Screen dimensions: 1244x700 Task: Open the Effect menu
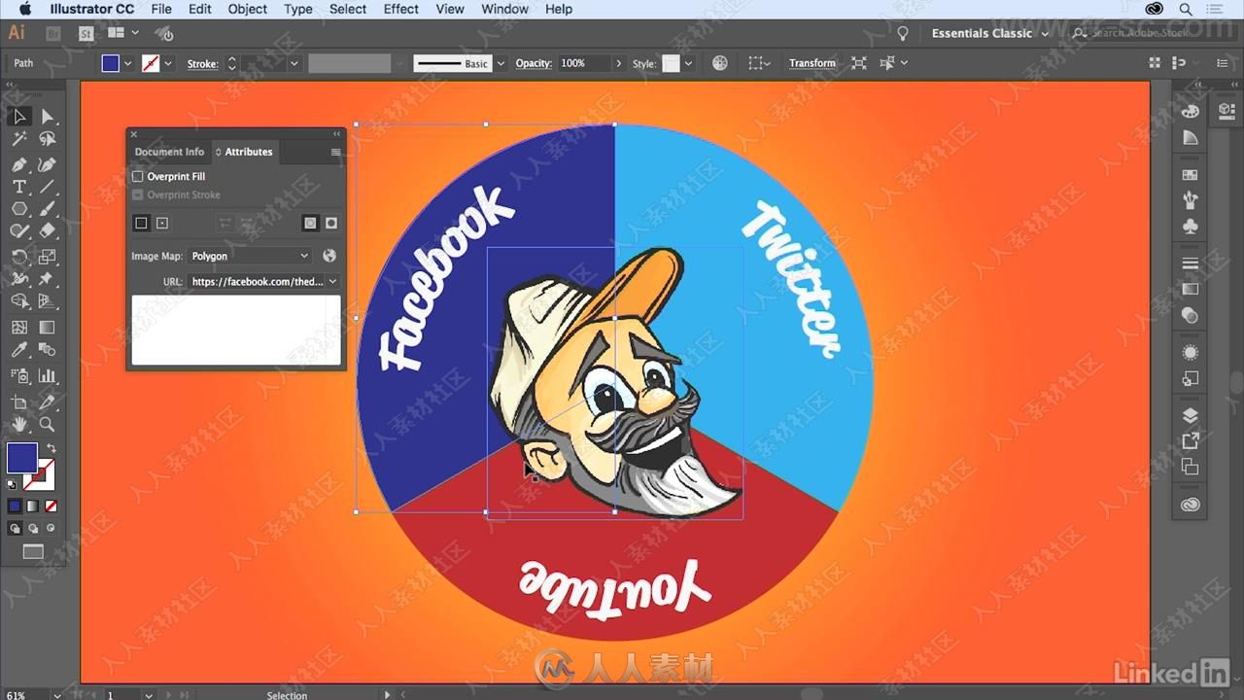tap(400, 9)
